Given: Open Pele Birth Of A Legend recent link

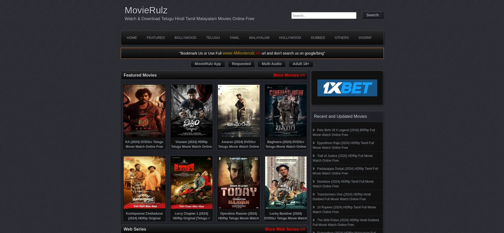Looking at the screenshot, I should pos(344,133).
